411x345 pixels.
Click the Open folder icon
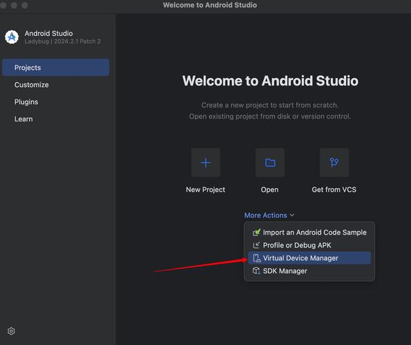click(270, 163)
